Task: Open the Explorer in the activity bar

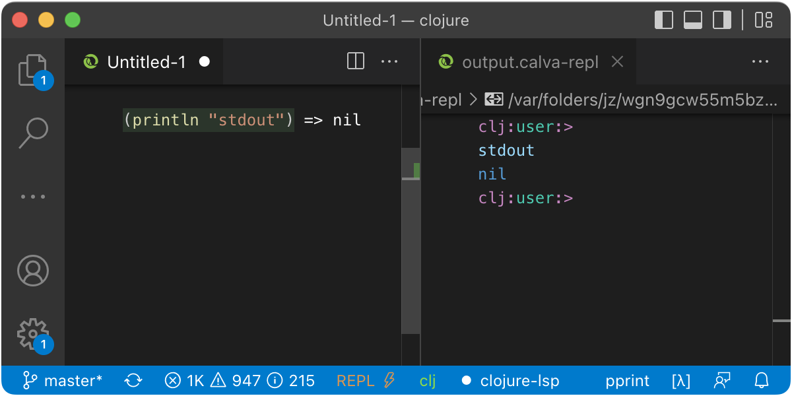Action: (x=33, y=69)
